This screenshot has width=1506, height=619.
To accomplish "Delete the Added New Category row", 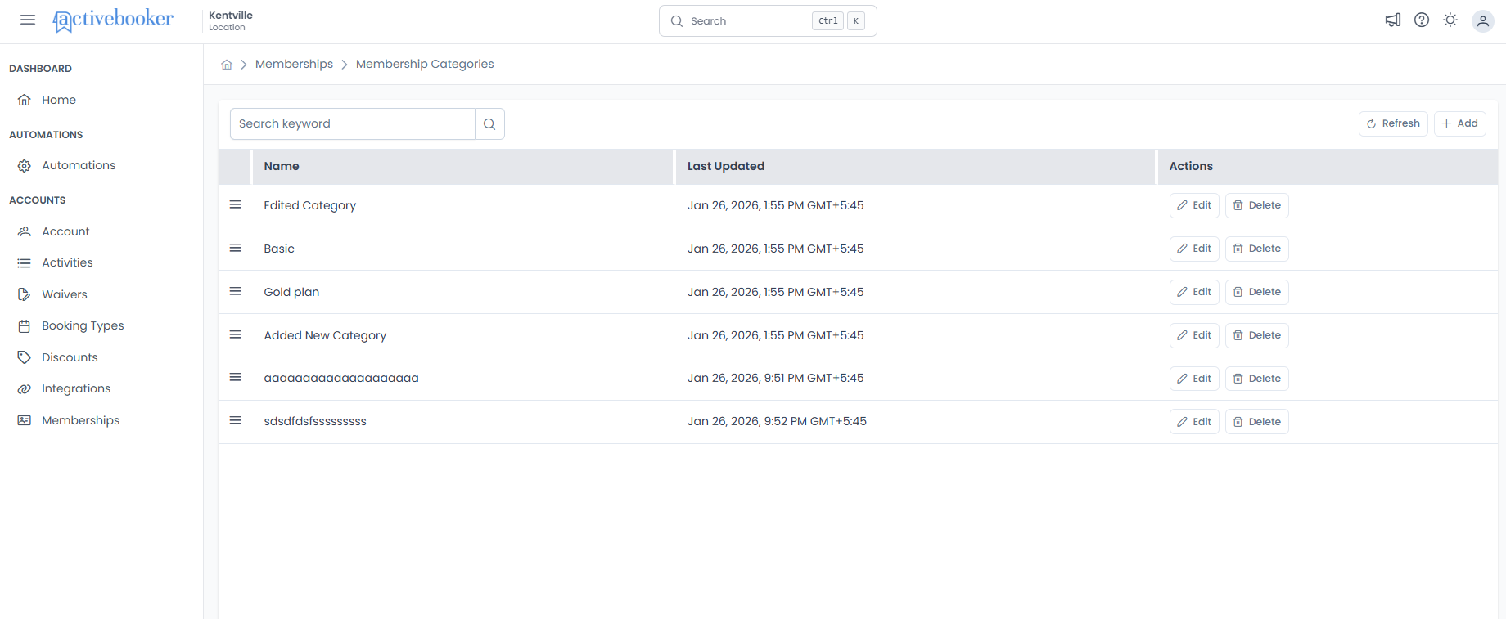I will tap(1256, 335).
